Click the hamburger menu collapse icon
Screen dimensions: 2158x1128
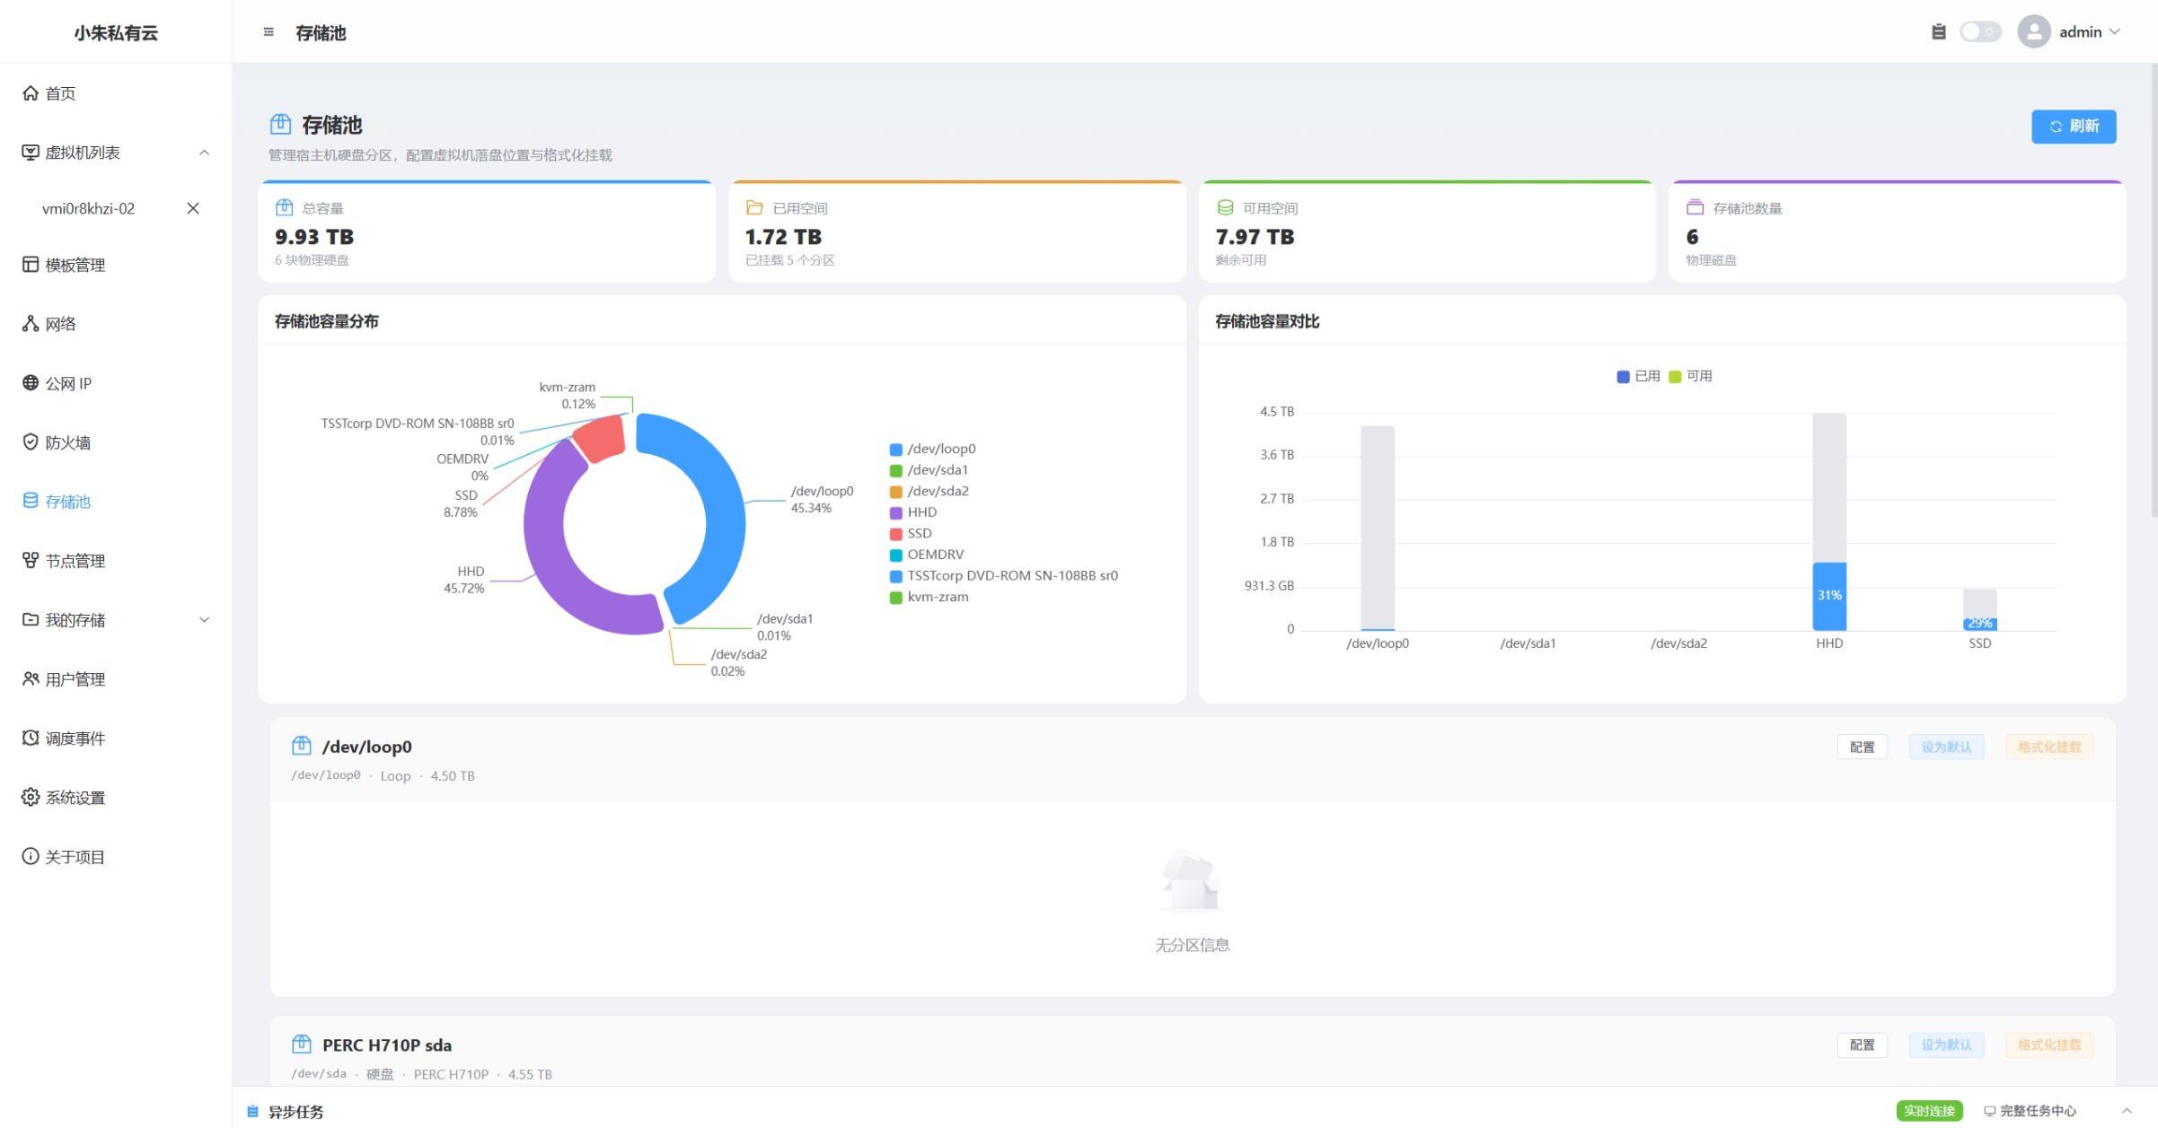click(269, 32)
